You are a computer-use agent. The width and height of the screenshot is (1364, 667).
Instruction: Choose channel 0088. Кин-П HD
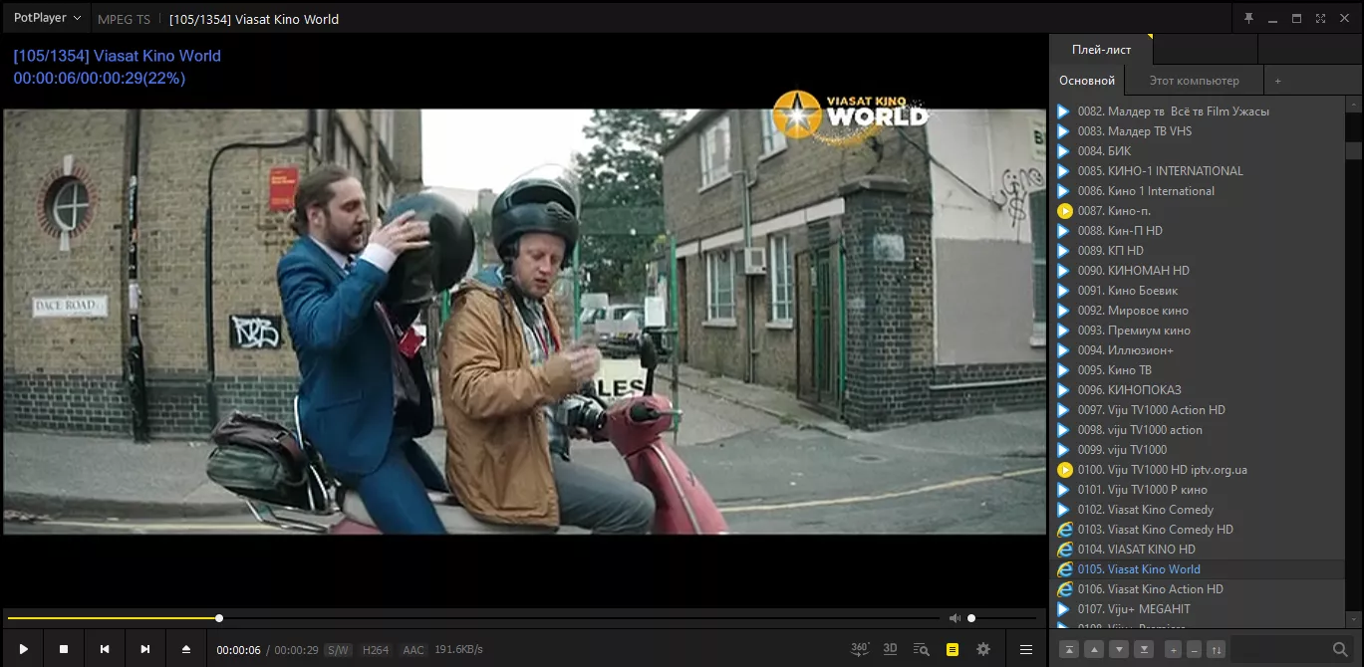[1199, 231]
